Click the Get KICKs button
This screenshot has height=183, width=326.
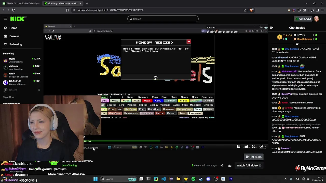click(x=303, y=19)
